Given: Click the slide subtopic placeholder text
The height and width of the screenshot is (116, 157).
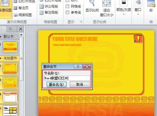Looking at the screenshot, I should pyautogui.click(x=67, y=45).
